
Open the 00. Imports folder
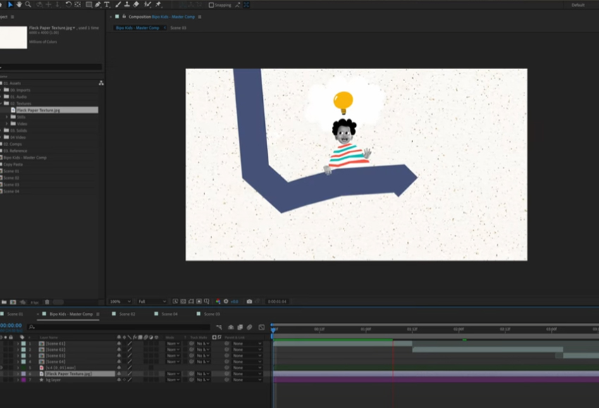[x=20, y=90]
